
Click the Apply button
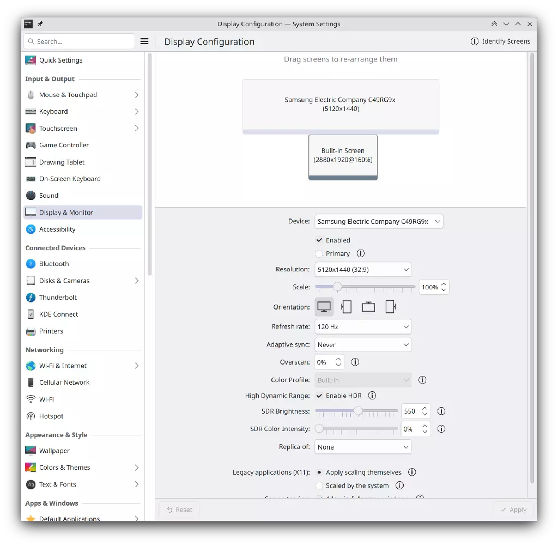(513, 509)
